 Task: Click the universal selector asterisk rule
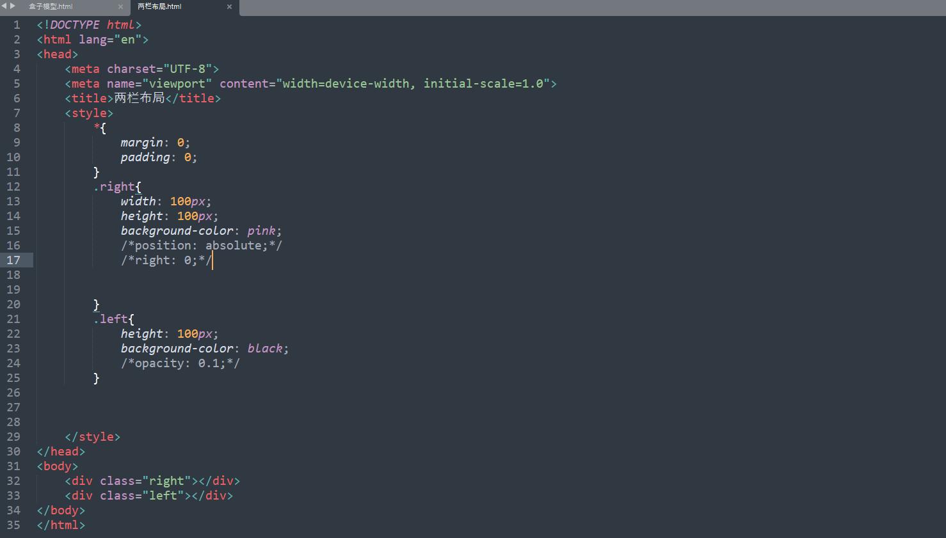click(x=100, y=128)
